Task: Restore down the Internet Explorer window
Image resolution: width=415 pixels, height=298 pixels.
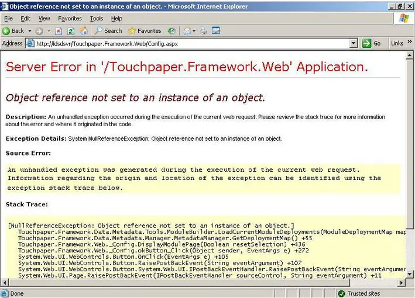Action: pyautogui.click(x=400, y=6)
